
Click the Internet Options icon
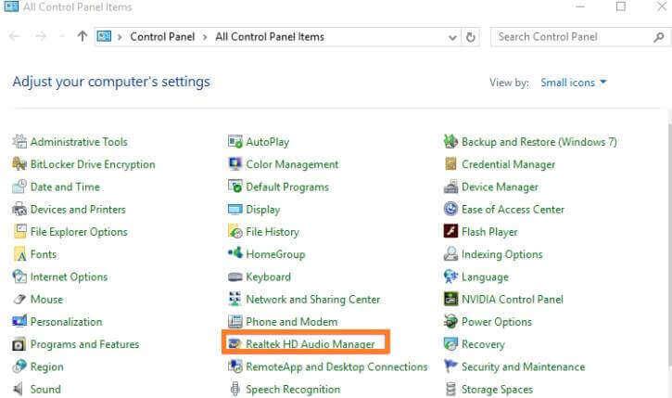19,276
